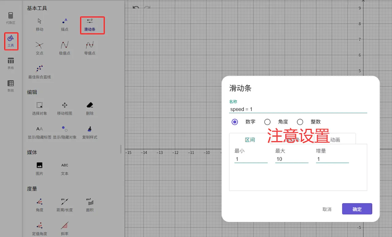Click the 名称 name field with speed = 1

pos(298,109)
